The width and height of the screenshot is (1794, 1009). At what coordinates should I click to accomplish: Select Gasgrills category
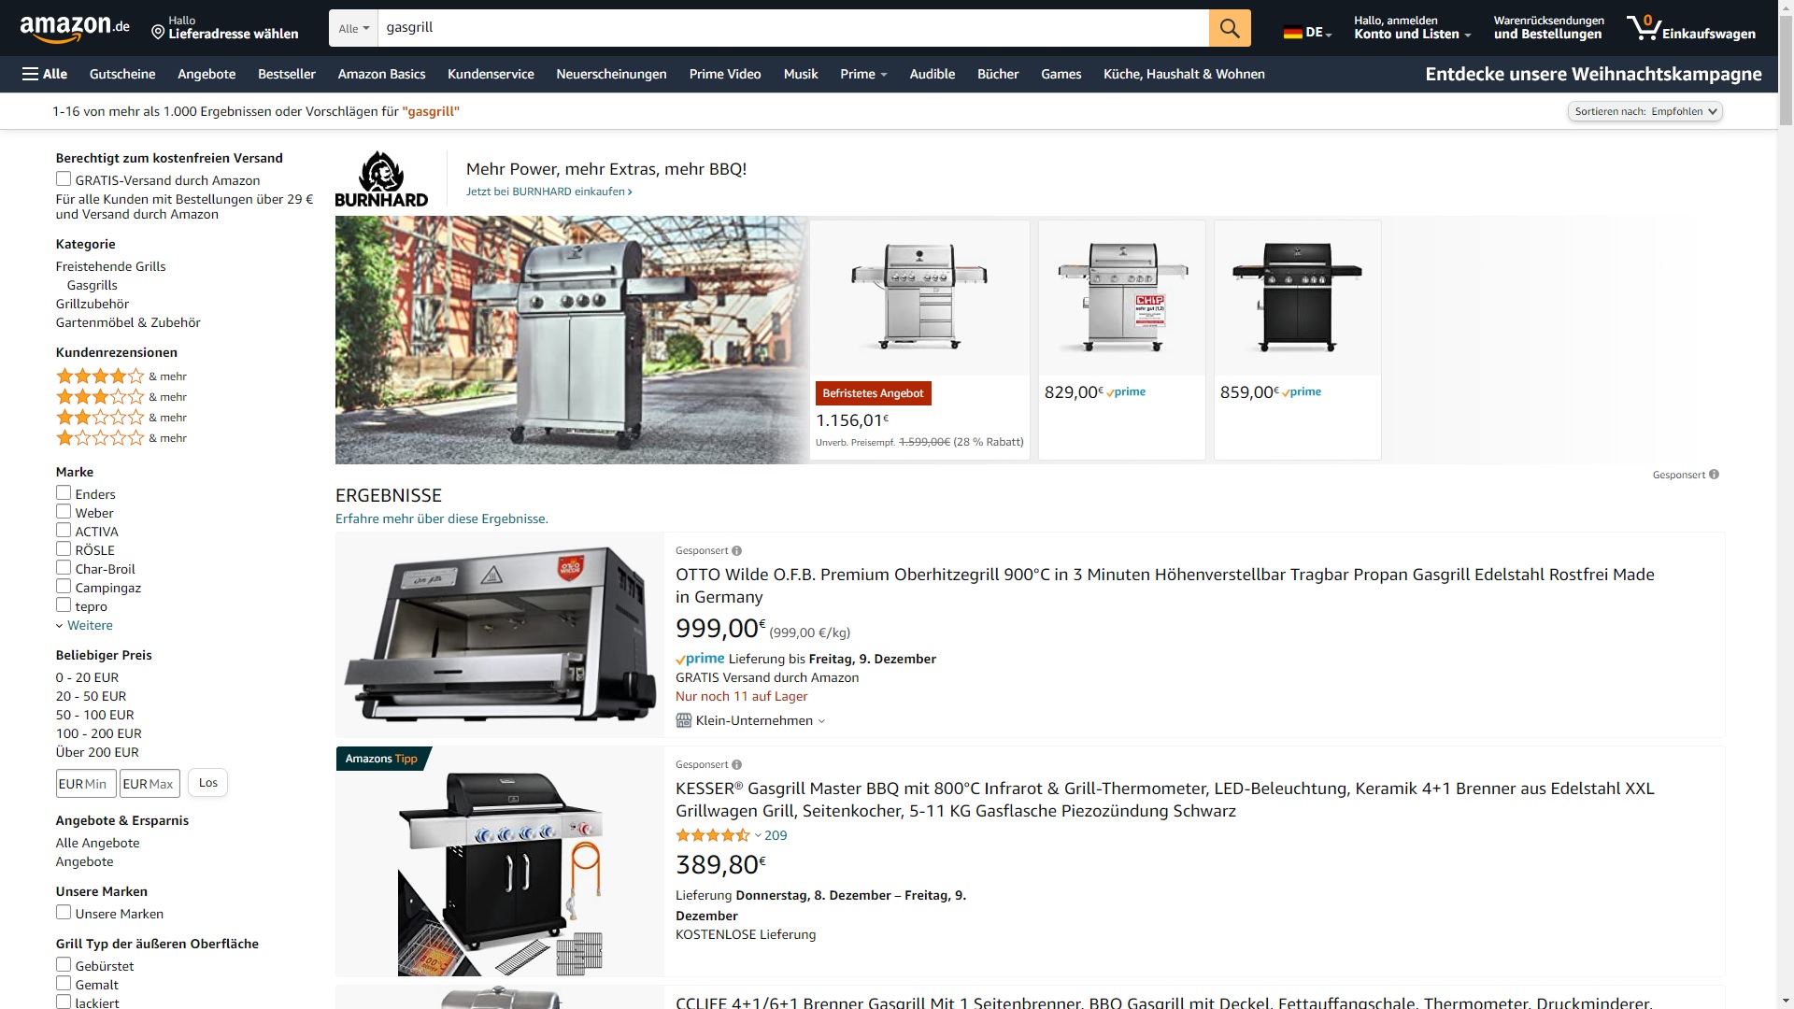[x=93, y=285]
